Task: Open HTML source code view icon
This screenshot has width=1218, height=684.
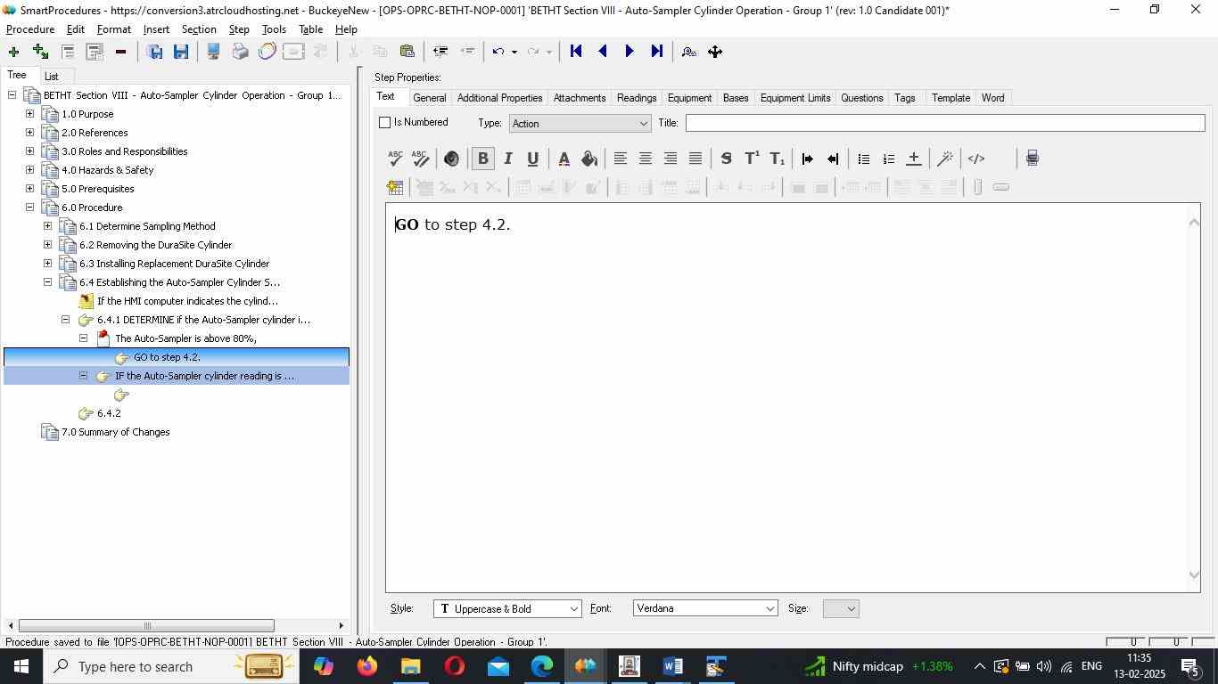Action: click(976, 159)
